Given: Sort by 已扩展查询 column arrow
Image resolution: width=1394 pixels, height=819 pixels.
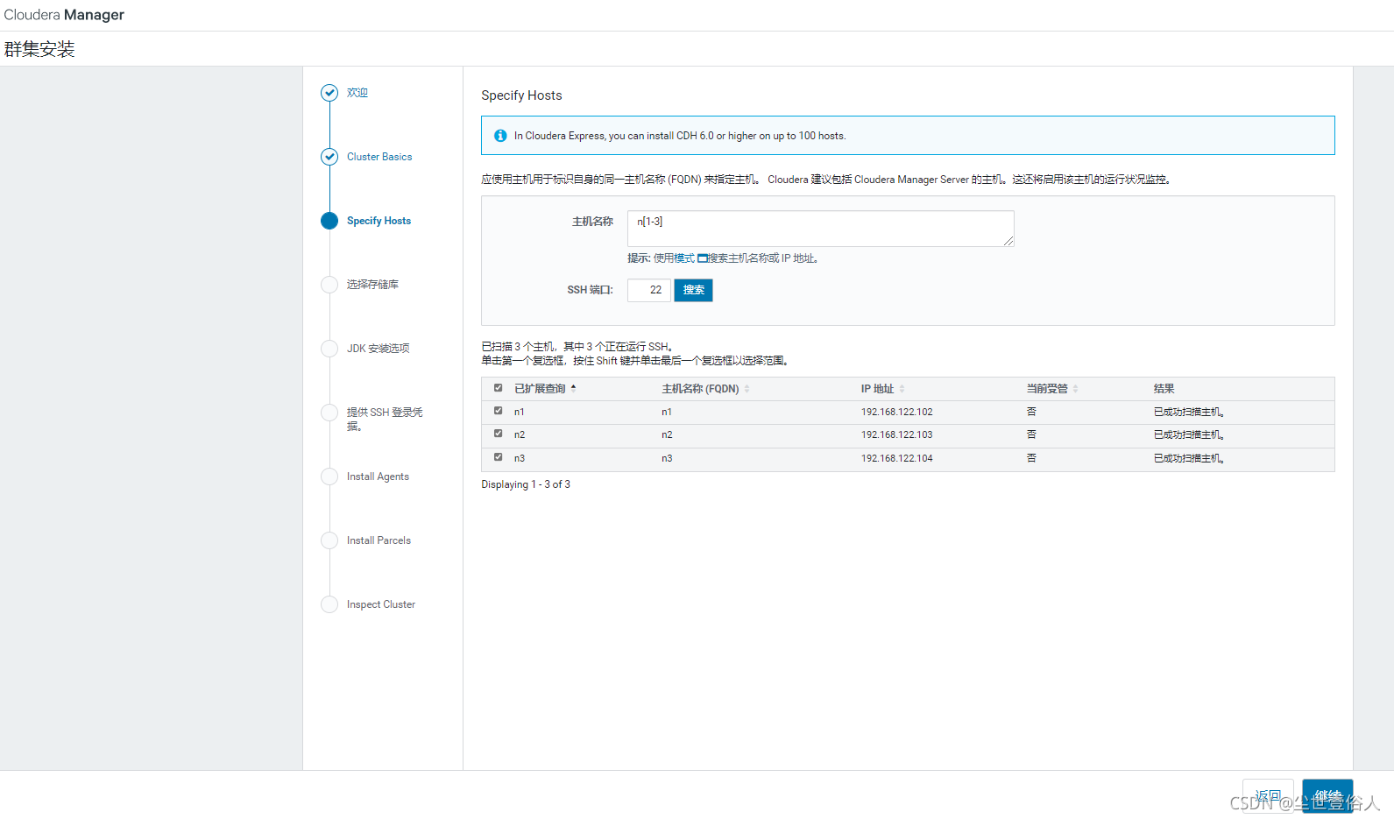Looking at the screenshot, I should (573, 387).
